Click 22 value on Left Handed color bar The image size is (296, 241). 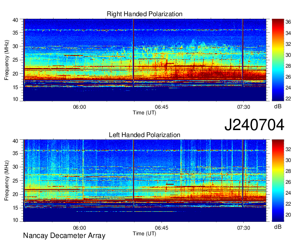click(x=288, y=204)
